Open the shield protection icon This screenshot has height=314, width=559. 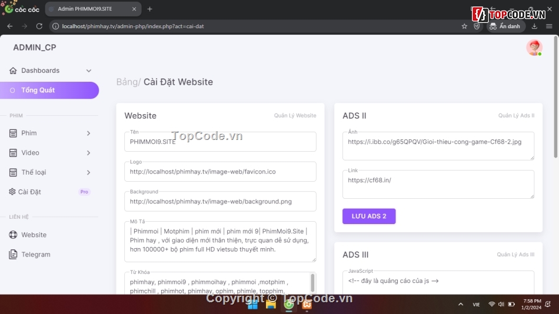[477, 26]
